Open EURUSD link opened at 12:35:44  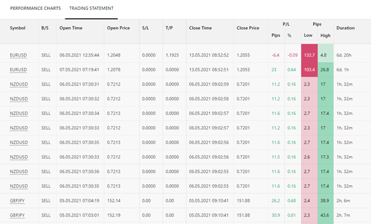[x=18, y=55]
